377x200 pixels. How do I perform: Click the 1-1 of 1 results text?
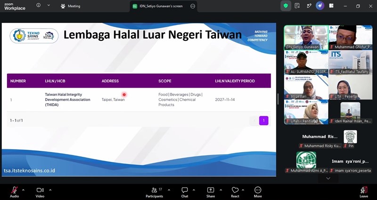pyautogui.click(x=16, y=121)
